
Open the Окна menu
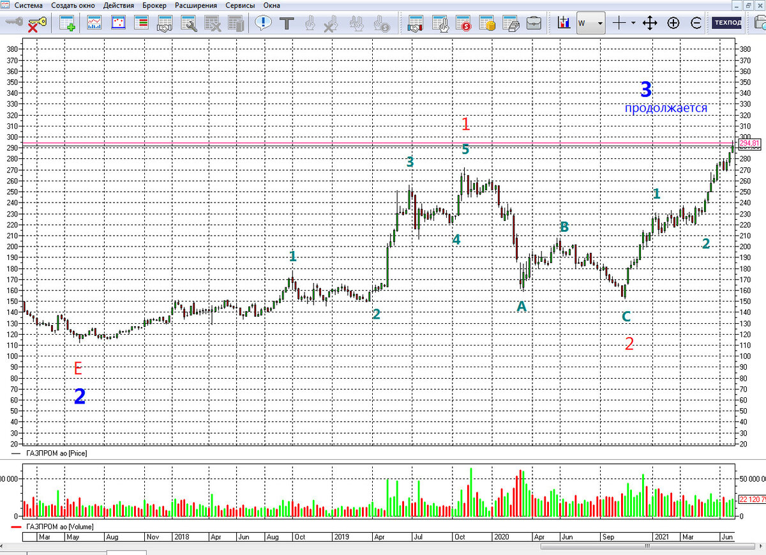[271, 5]
